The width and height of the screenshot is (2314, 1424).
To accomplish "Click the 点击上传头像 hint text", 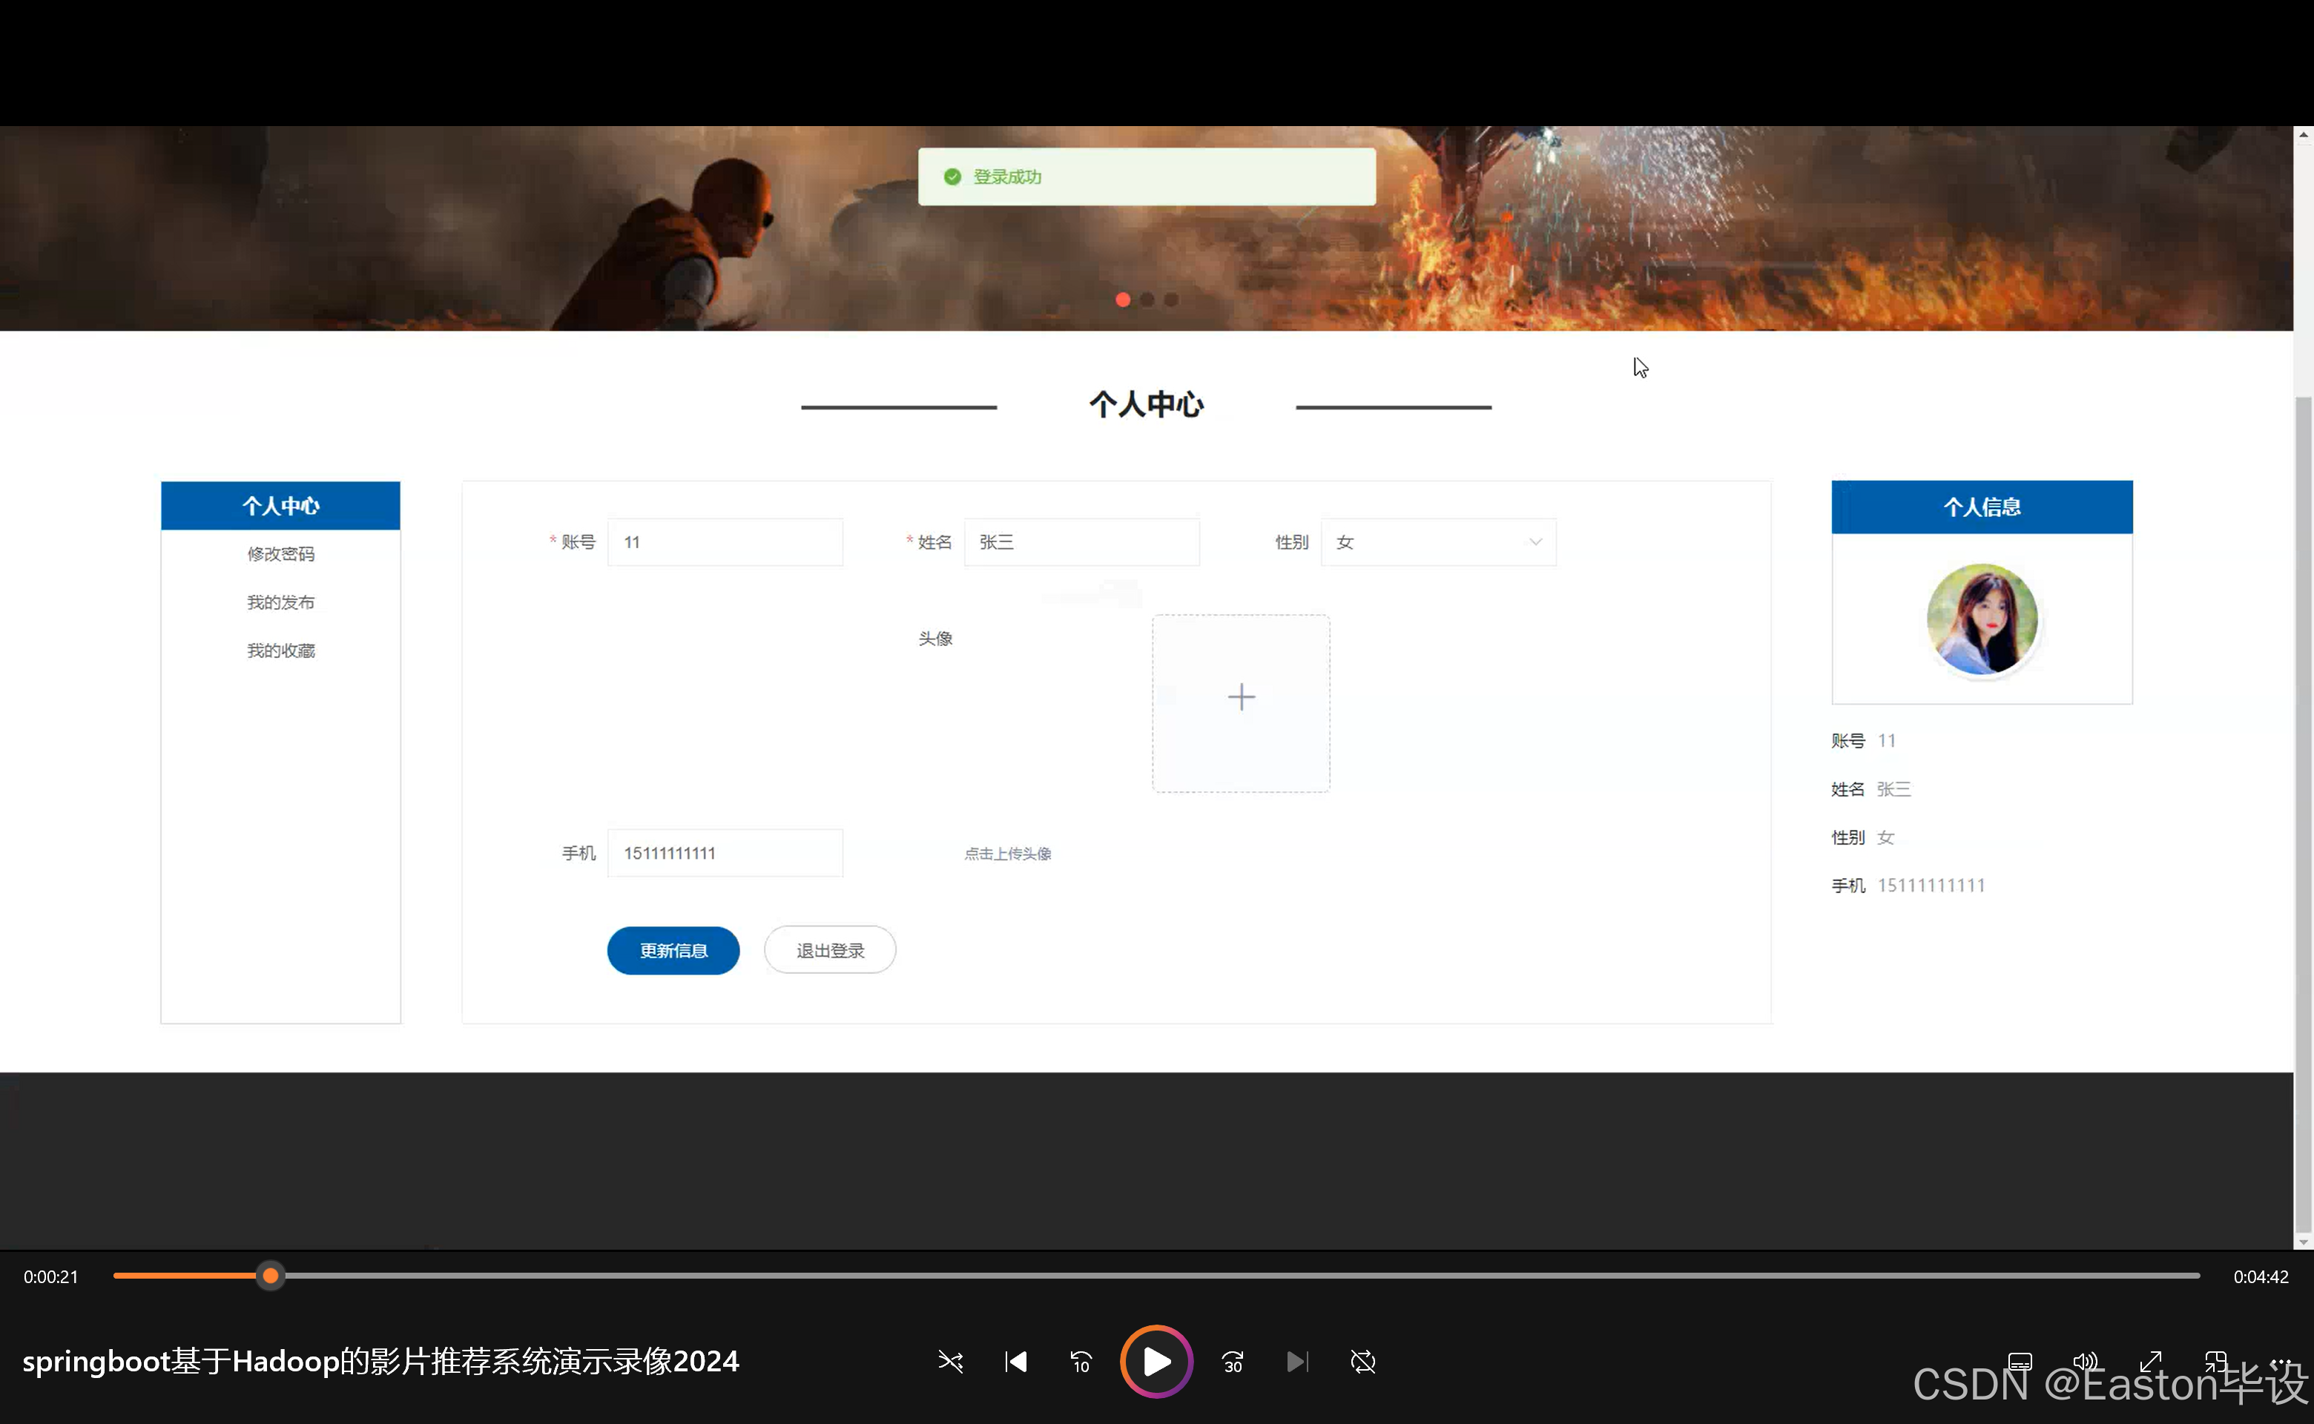I will 1008,854.
